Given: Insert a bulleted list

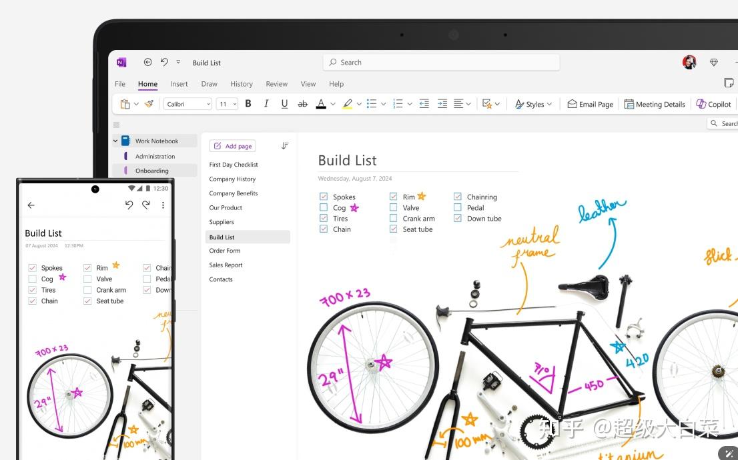Looking at the screenshot, I should (x=372, y=104).
